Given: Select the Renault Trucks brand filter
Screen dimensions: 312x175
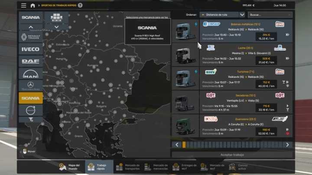Looking at the screenshot, I should point(31,37).
